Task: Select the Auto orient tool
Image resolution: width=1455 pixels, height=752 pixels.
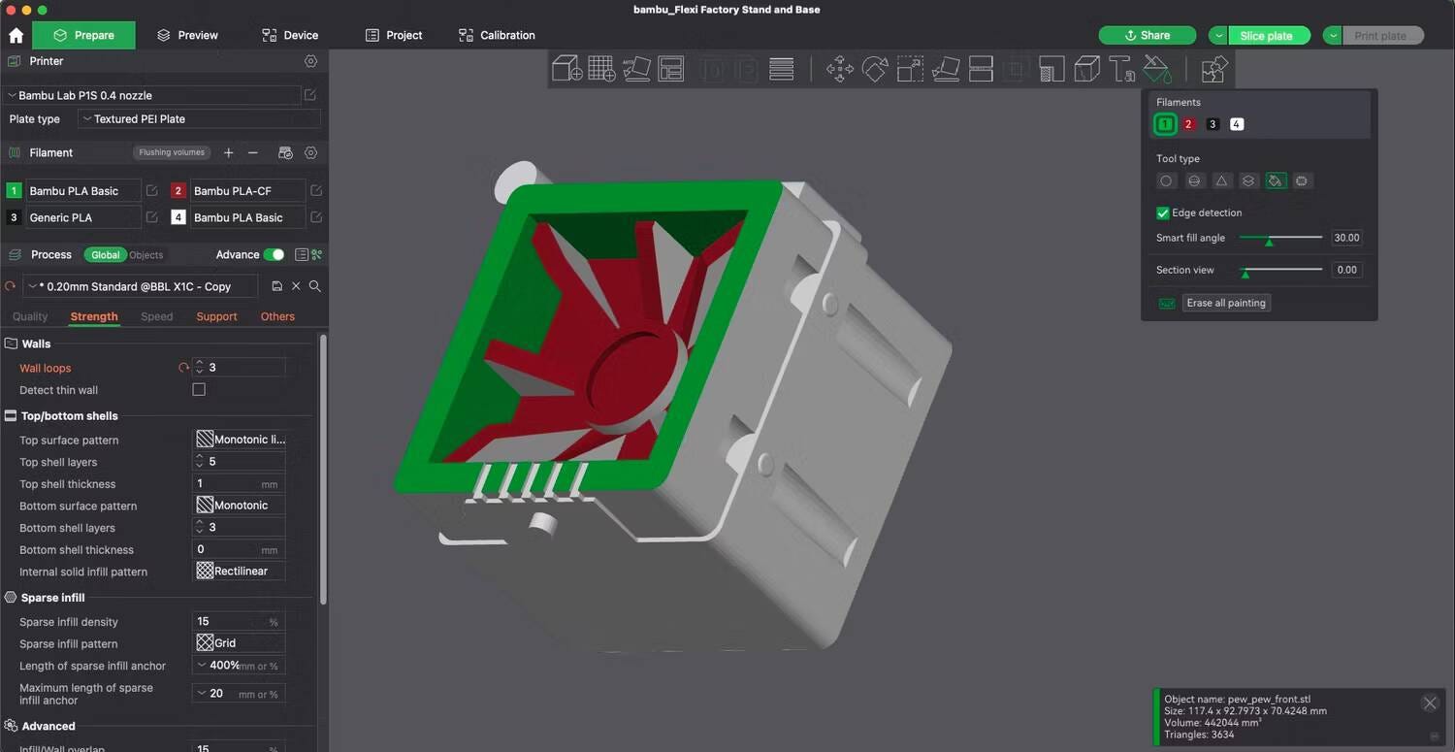Action: [636, 69]
